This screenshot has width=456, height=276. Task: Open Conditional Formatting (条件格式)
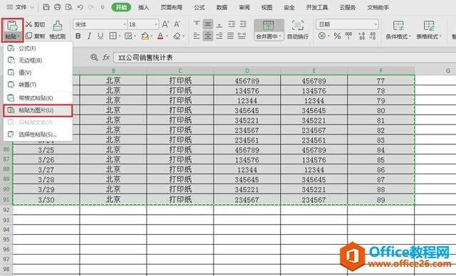coord(398,30)
